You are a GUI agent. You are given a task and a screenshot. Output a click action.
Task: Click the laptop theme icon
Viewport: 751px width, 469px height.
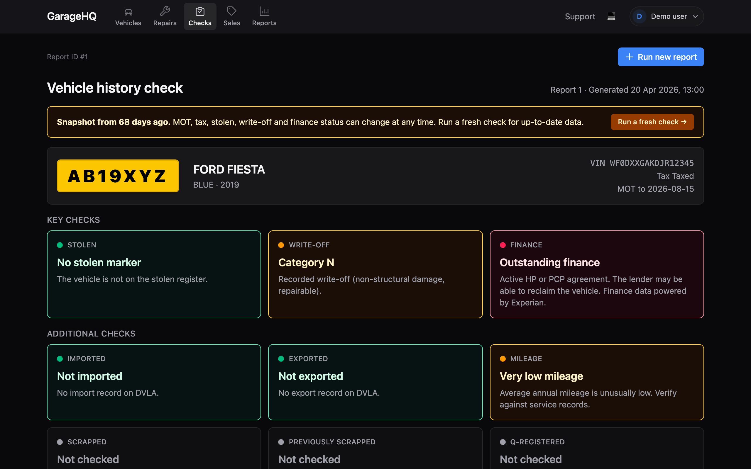(611, 16)
